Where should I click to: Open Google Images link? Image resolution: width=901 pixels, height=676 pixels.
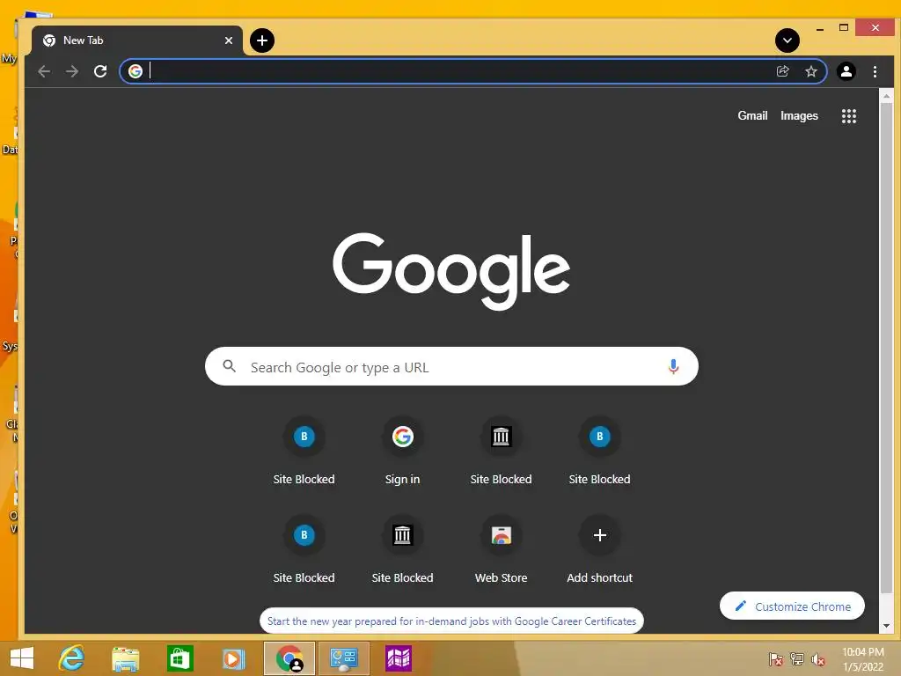tap(799, 115)
